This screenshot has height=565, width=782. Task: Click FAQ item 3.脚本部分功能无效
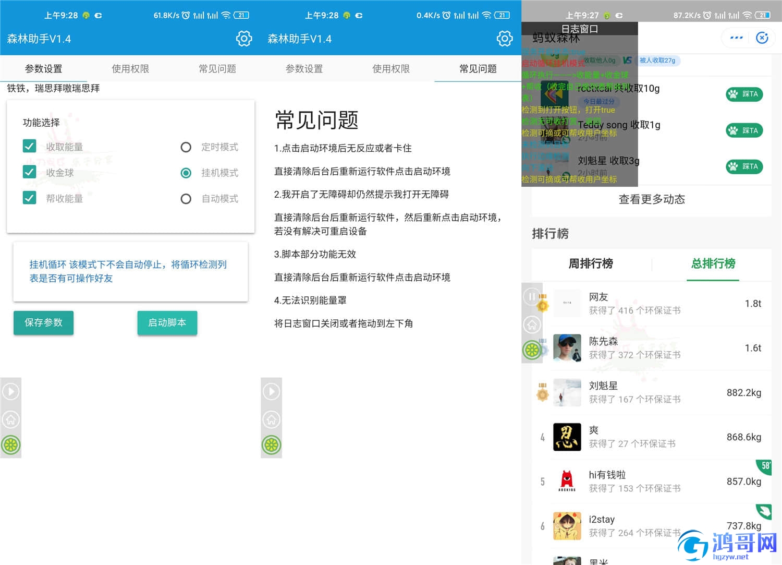point(315,254)
